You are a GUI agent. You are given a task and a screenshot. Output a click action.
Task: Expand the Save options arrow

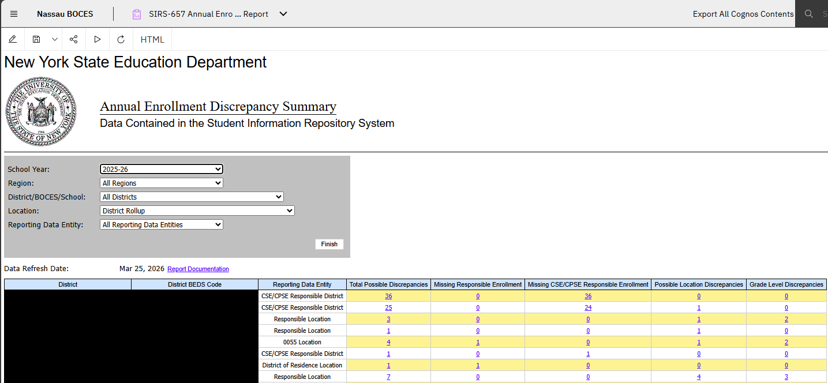[55, 39]
